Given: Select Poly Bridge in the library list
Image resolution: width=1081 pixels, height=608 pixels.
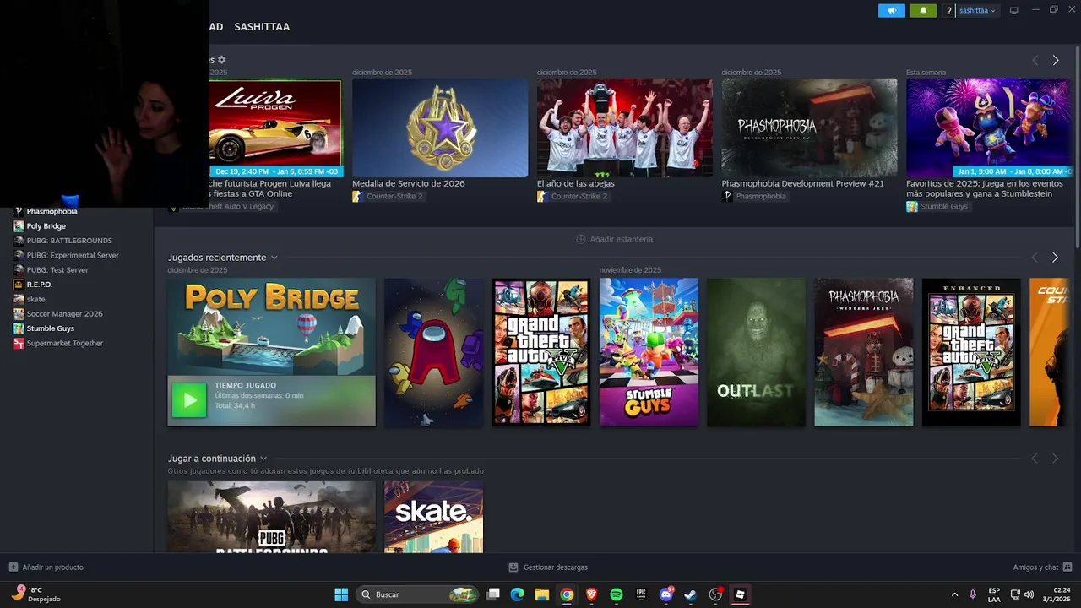Looking at the screenshot, I should click(x=46, y=226).
